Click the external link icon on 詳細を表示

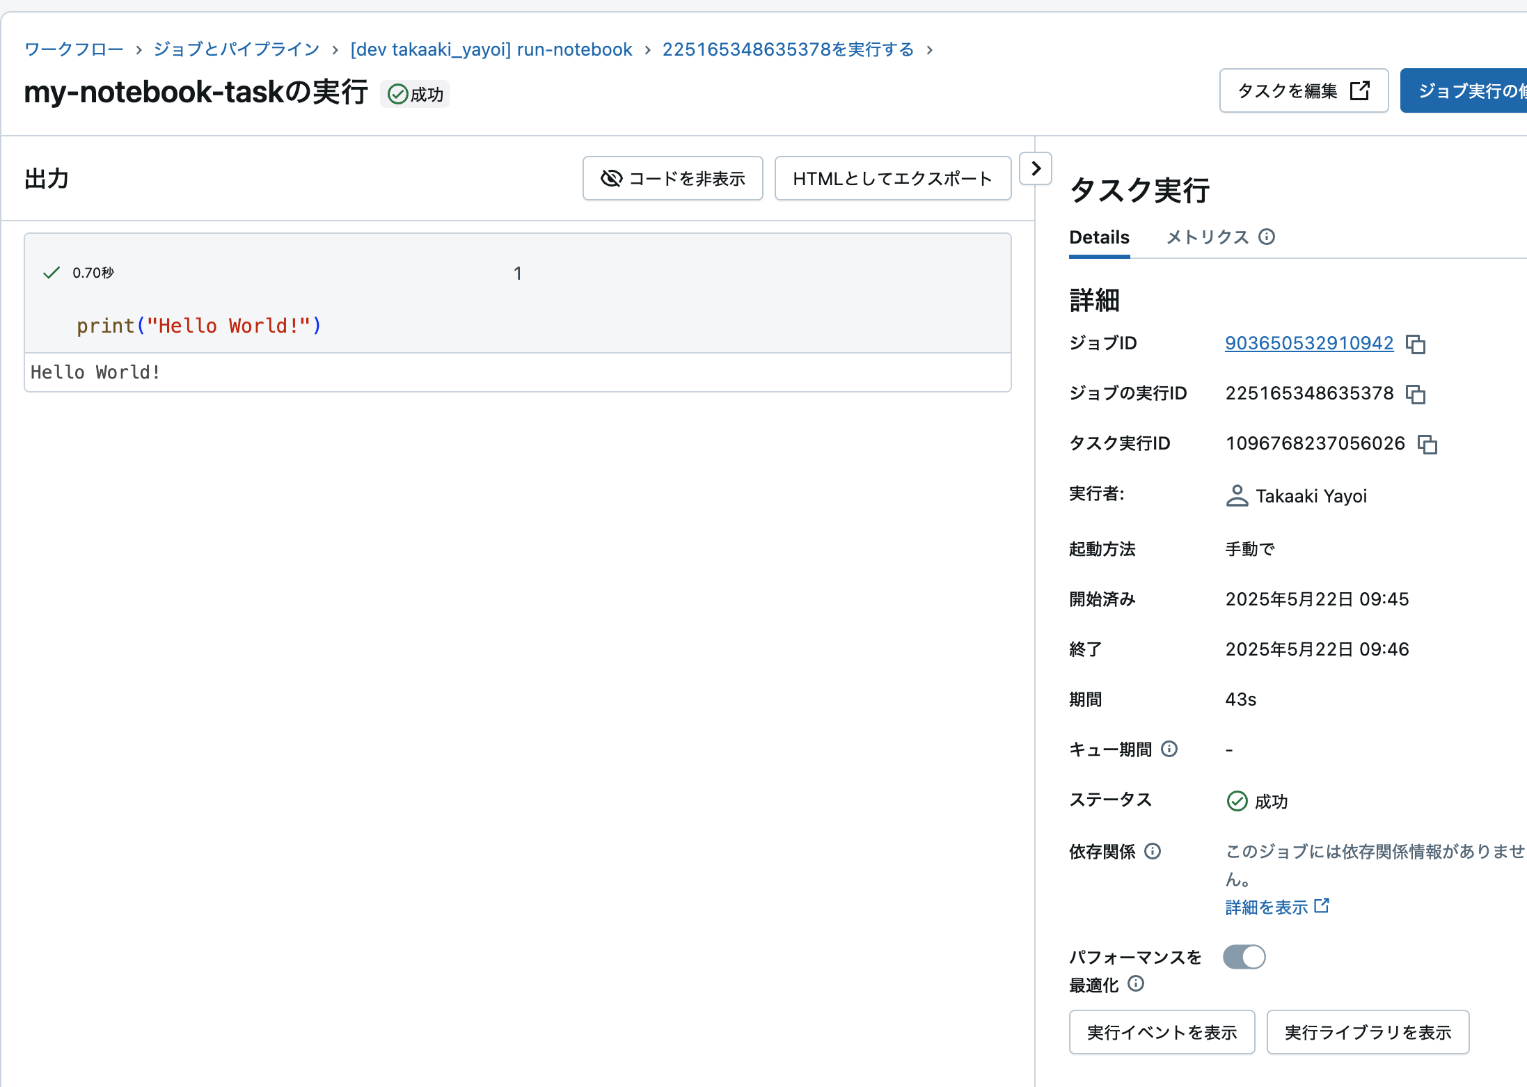click(x=1322, y=906)
